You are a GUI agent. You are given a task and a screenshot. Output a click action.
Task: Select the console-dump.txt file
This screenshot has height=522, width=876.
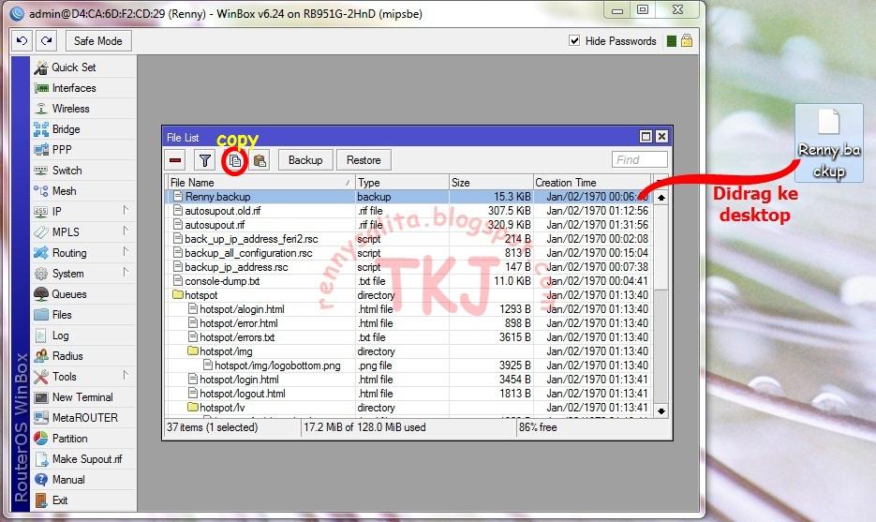(409, 281)
